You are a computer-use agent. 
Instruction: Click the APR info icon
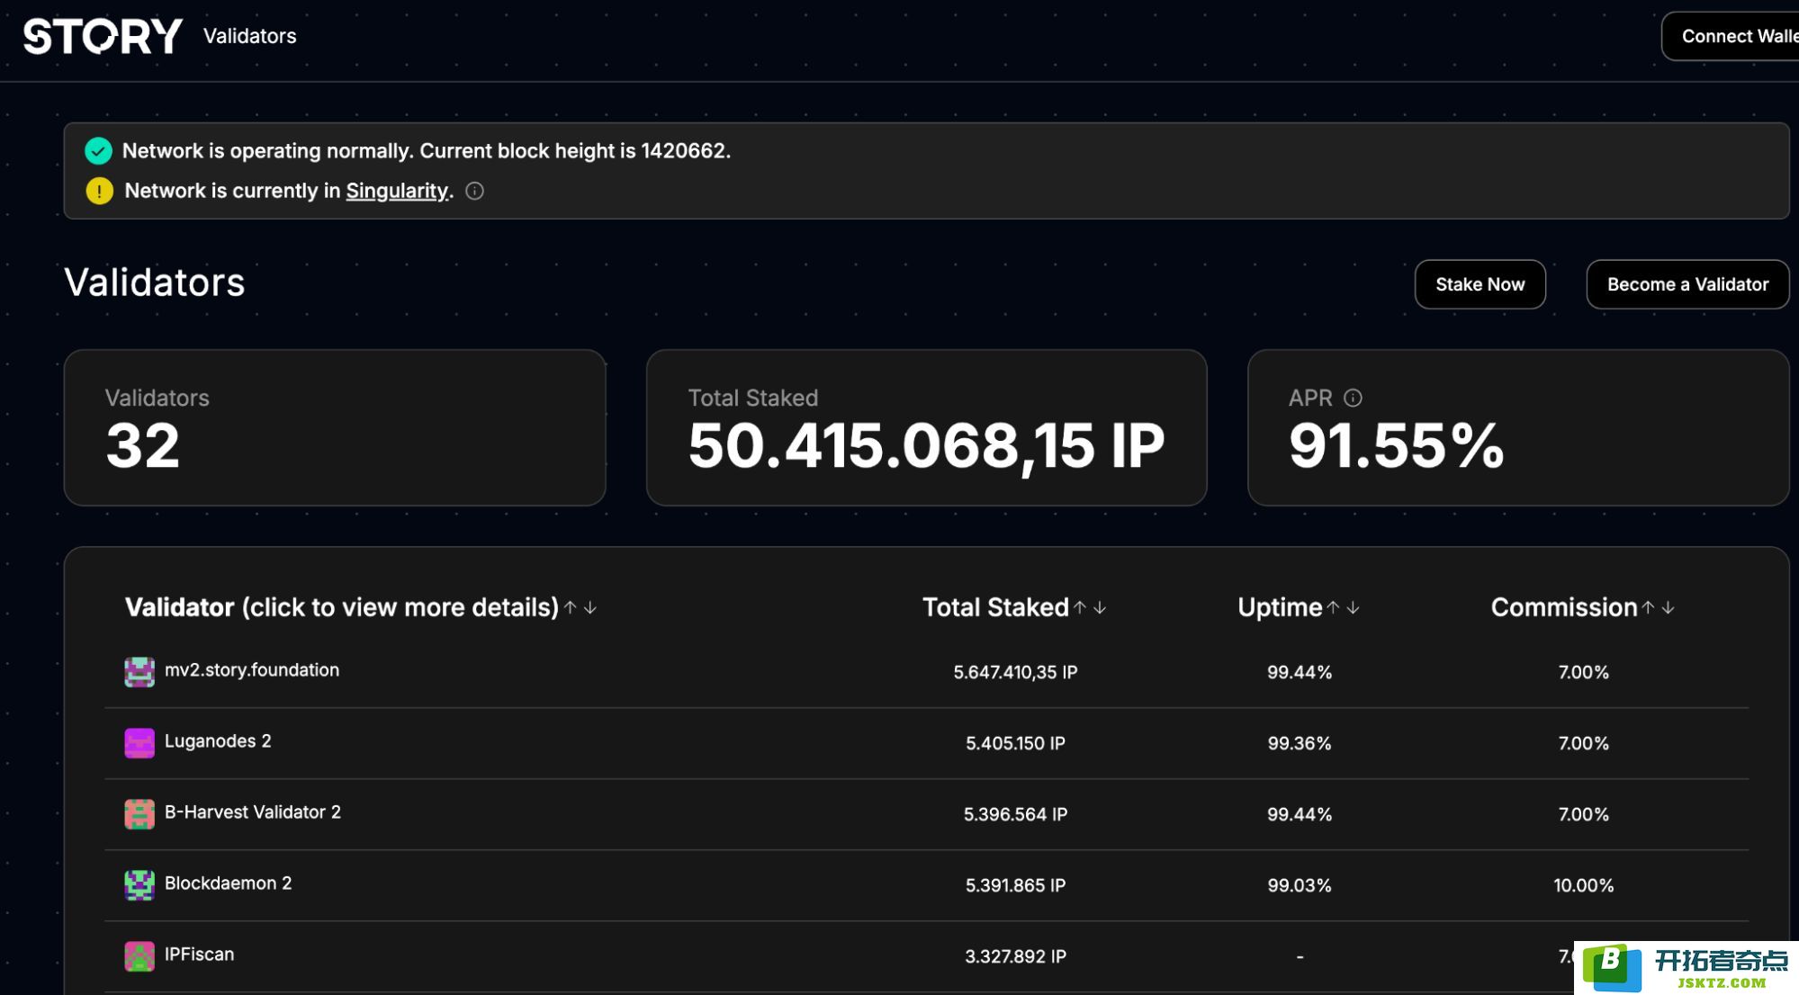coord(1353,398)
